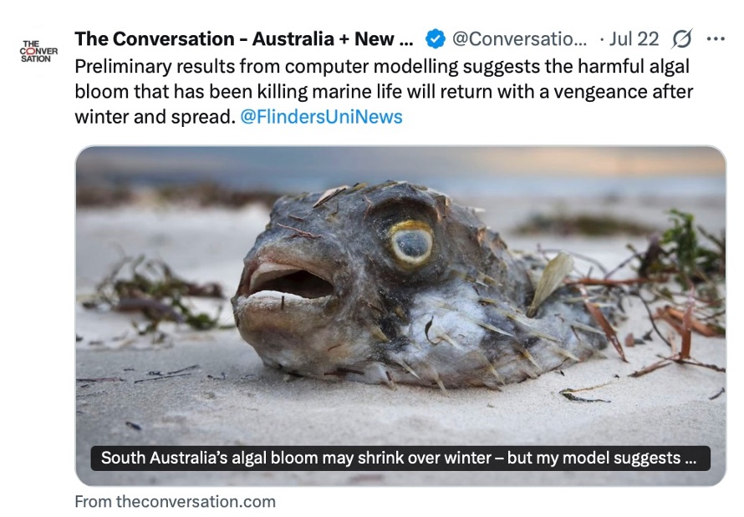The height and width of the screenshot is (517, 744).
Task: Click the South Australia's algal bloom headline caption
Action: coord(400,459)
